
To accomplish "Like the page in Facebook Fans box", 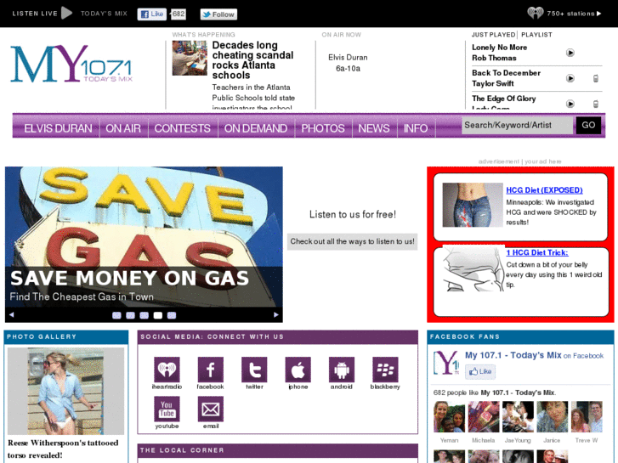I will [480, 371].
